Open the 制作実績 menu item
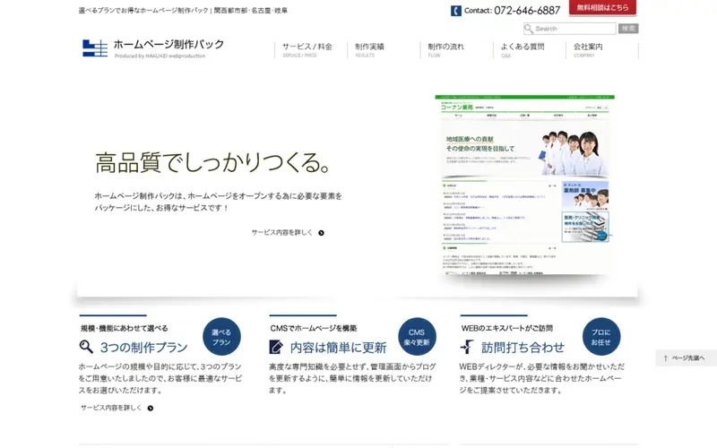The width and height of the screenshot is (717, 448). click(369, 49)
